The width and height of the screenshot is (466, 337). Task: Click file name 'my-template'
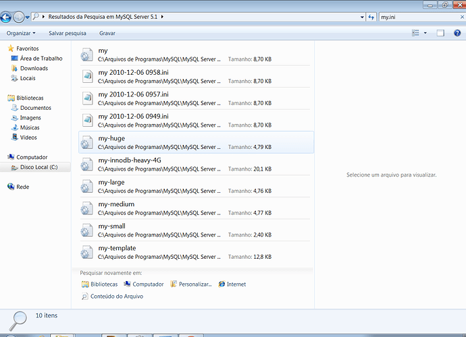point(117,248)
